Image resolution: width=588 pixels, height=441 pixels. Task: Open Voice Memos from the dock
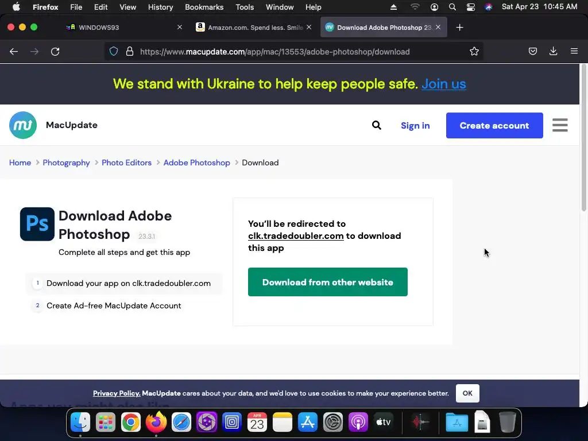click(420, 422)
